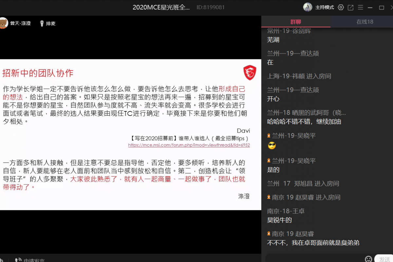Click the 排麦 microphone queue icon
This screenshot has height=262, width=393.
(x=42, y=24)
